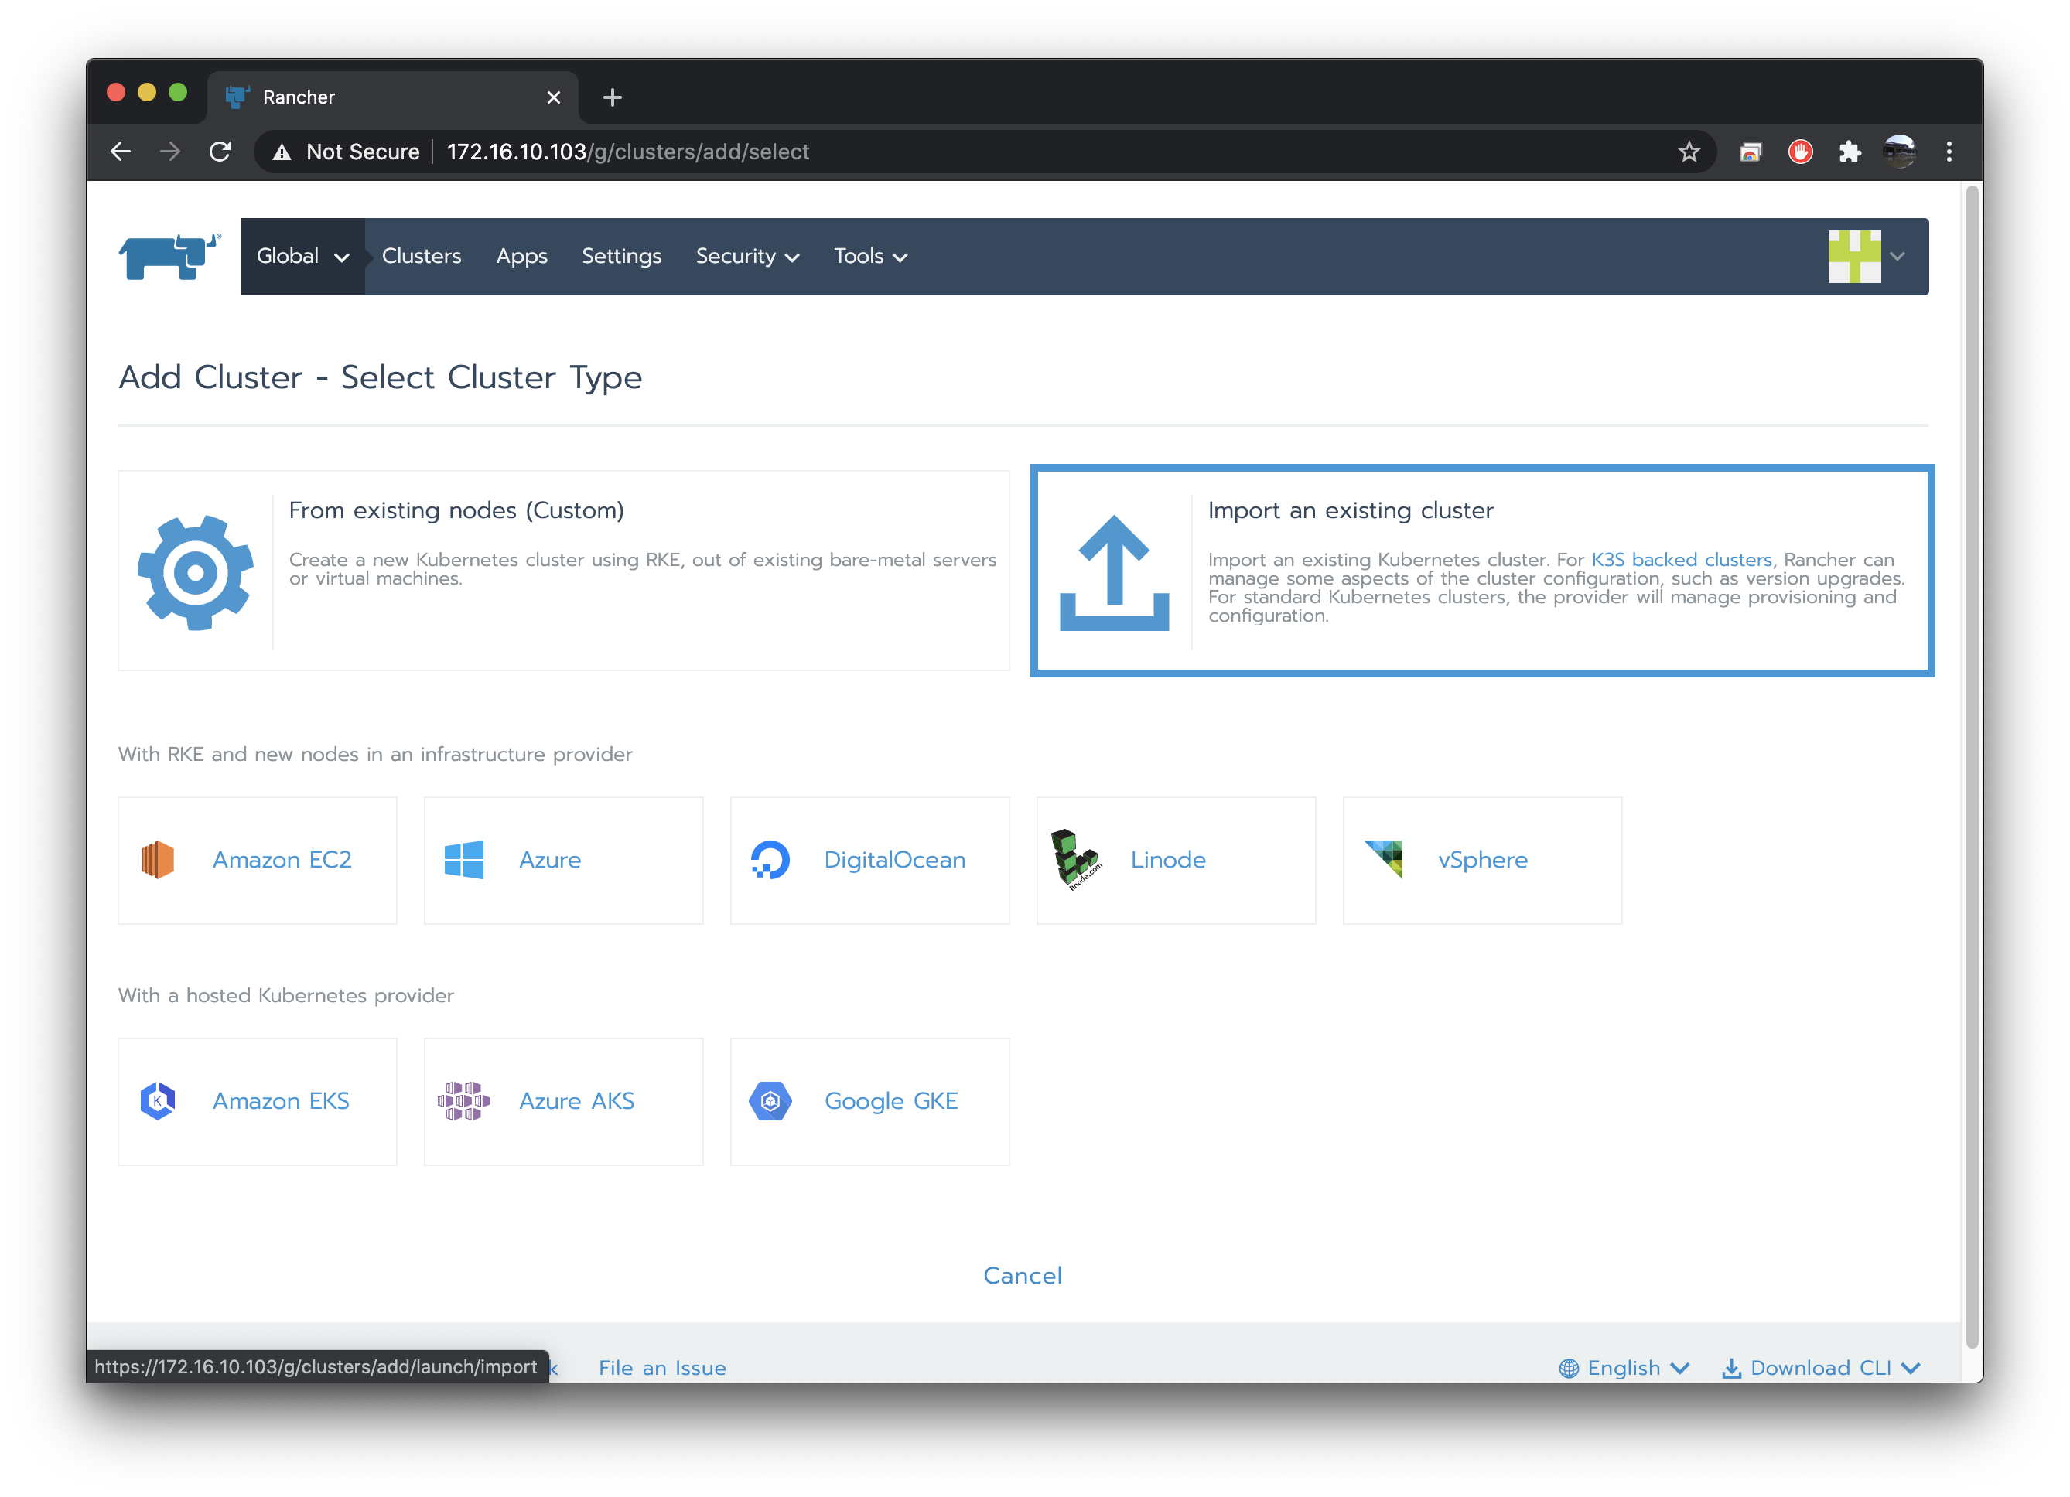2070x1497 pixels.
Task: Click the Cancel link
Action: 1022,1275
